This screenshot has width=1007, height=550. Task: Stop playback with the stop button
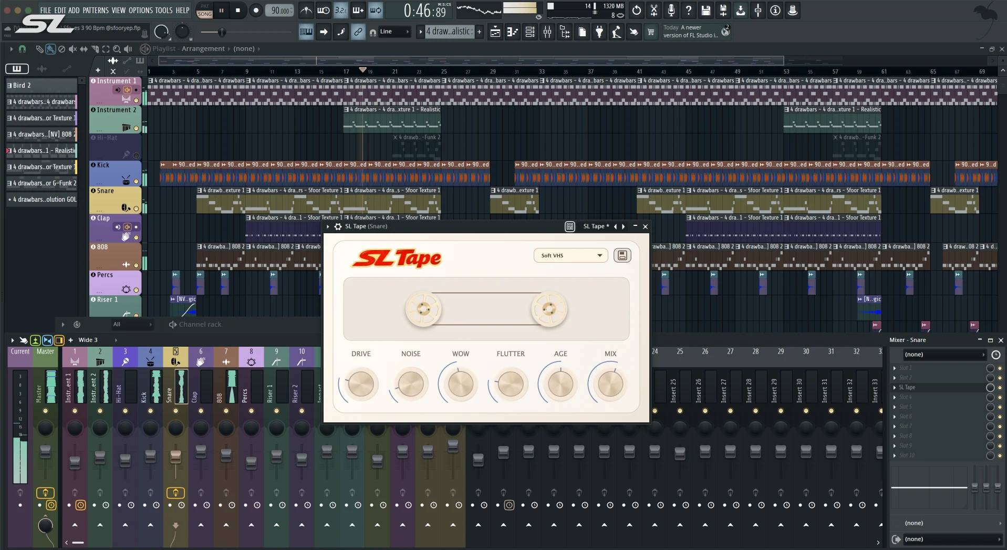coord(238,10)
